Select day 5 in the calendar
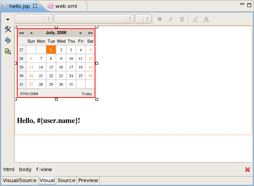 coord(90,50)
